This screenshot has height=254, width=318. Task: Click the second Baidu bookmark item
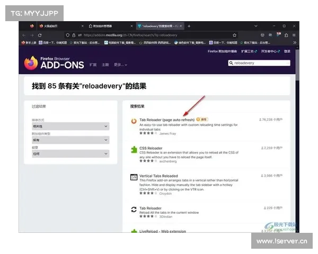click(223, 42)
